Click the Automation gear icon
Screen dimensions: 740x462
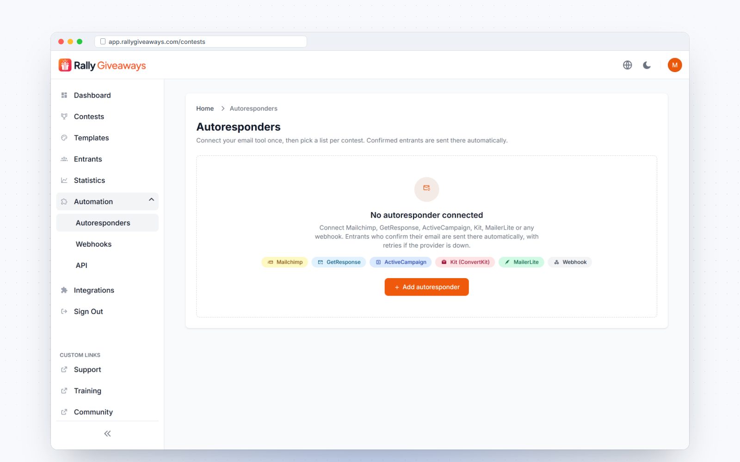click(64, 201)
